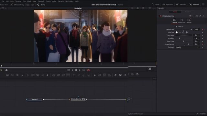This screenshot has height=116, width=207.
Task: Stop playback
Action: tap(76, 70)
